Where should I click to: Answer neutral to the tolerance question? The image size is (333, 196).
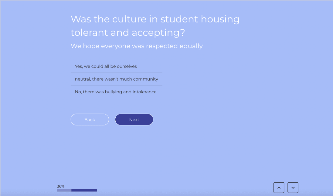[x=117, y=79]
